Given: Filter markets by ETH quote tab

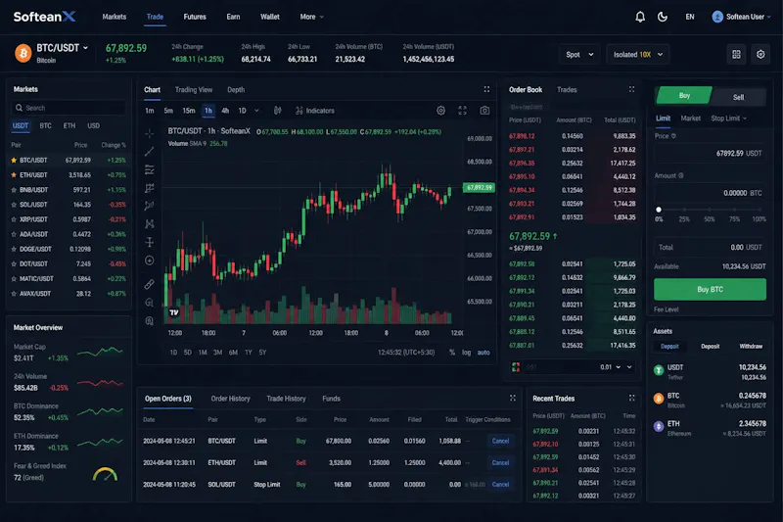Looking at the screenshot, I should pos(69,126).
